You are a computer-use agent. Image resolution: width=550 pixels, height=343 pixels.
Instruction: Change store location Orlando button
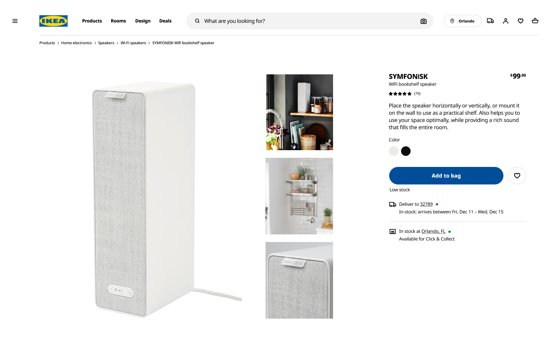462,21
